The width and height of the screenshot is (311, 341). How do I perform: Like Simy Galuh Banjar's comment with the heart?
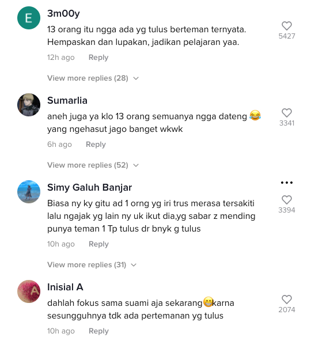coord(287,200)
